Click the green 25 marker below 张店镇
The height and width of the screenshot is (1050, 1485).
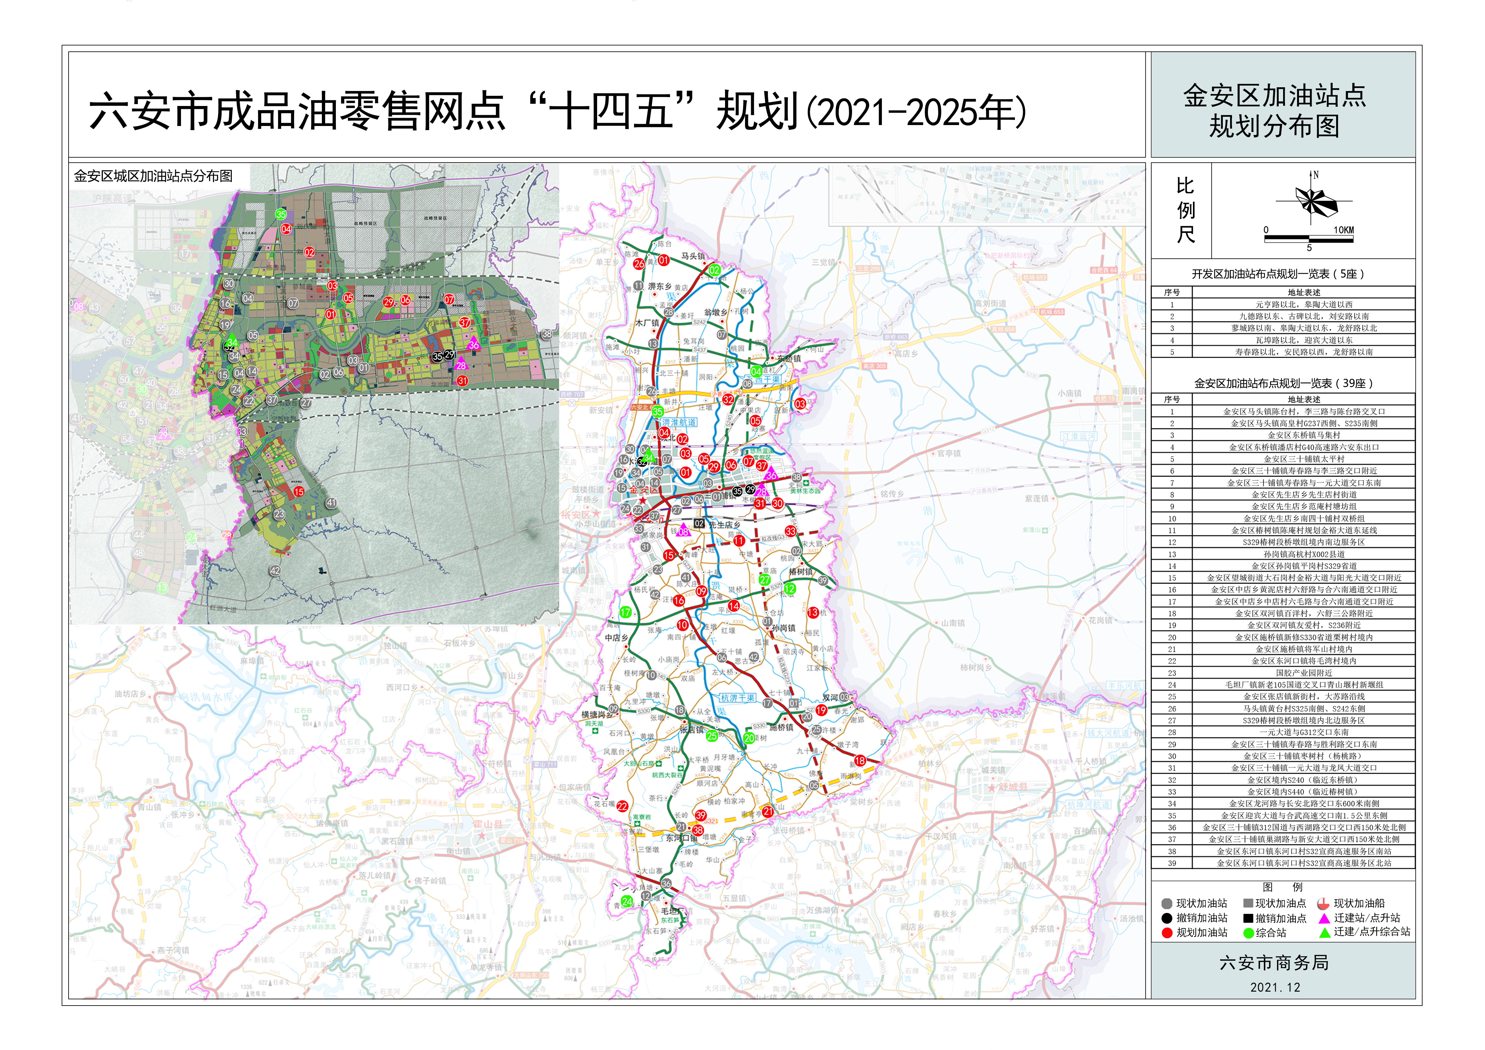(711, 736)
